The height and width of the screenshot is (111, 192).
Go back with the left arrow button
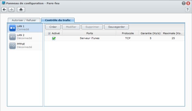click(x=4, y=10)
